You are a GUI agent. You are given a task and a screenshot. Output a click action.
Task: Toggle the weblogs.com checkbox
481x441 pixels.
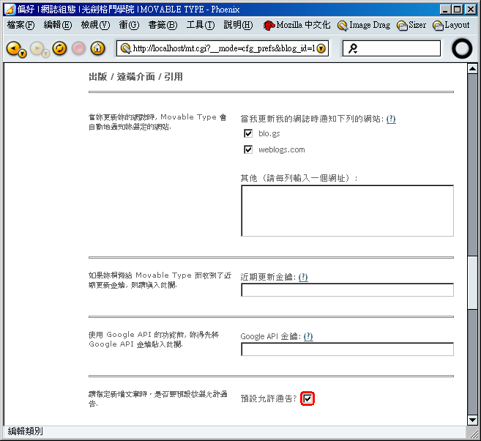tap(248, 149)
